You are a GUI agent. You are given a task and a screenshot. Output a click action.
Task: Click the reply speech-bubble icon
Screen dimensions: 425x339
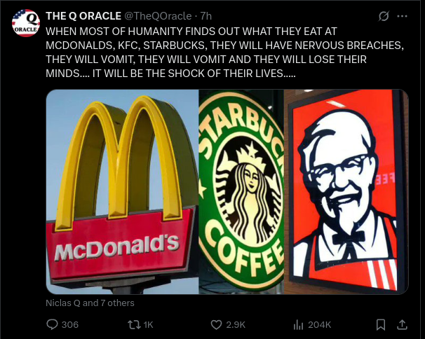[52, 324]
